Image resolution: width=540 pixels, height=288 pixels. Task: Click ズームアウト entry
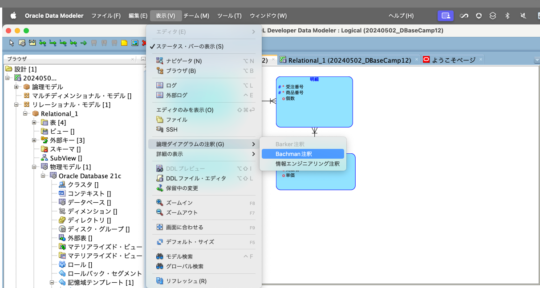pos(204,212)
